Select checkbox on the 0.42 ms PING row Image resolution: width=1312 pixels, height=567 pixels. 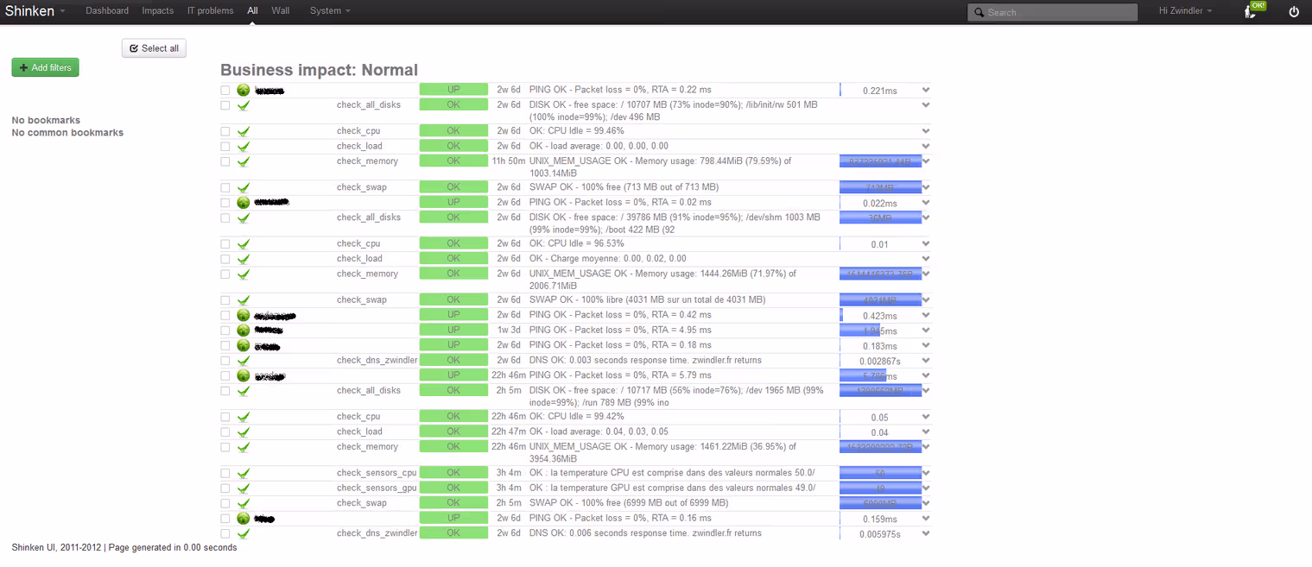coord(225,316)
